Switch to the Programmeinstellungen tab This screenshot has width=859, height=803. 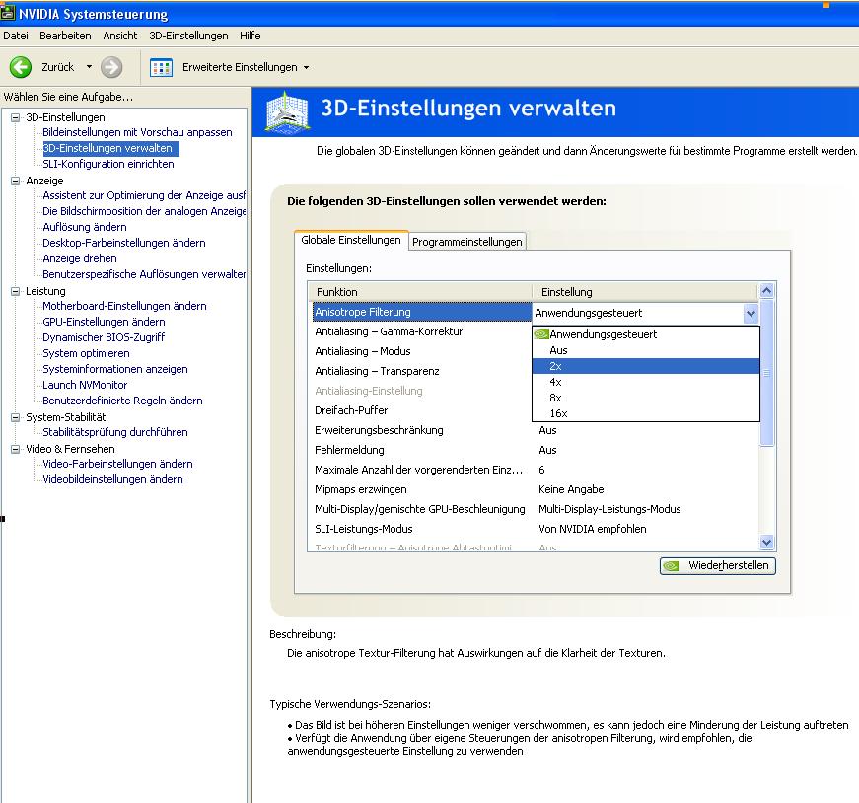[467, 242]
